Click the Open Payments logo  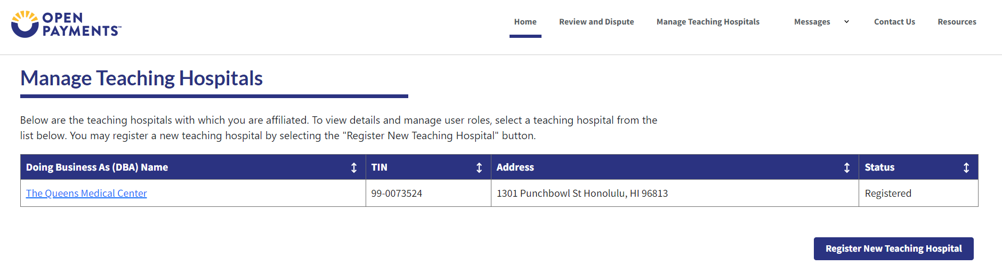66,24
